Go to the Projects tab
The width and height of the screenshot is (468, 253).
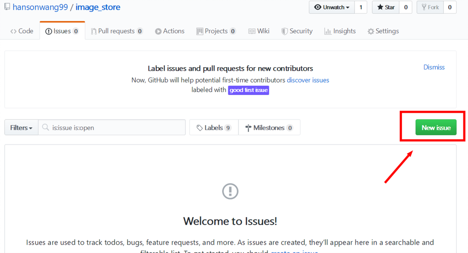point(216,31)
